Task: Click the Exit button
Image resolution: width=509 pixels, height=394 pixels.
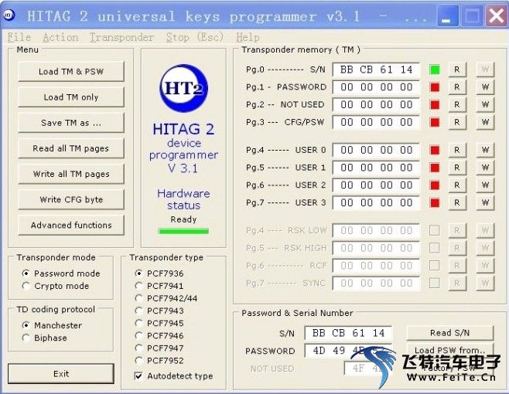Action: [x=61, y=374]
